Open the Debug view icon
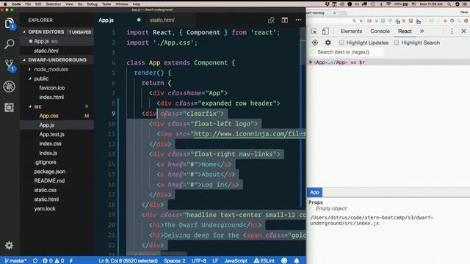 (x=10, y=87)
